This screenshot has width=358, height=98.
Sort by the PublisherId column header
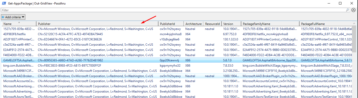tap(171, 24)
